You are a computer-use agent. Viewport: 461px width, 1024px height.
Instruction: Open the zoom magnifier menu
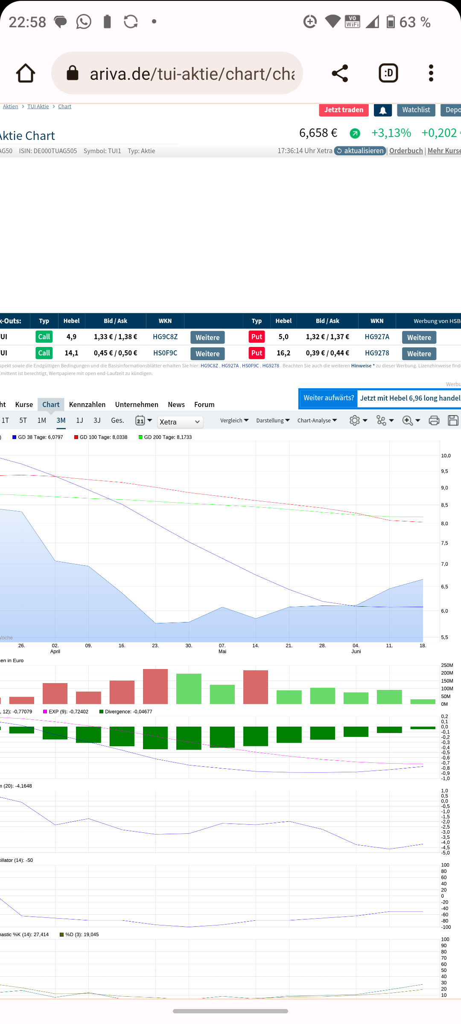click(x=411, y=420)
